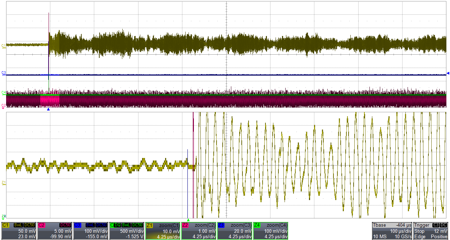Click the Z1 ground level marker on left
This screenshot has width=450, height=240.
click(x=4, y=183)
